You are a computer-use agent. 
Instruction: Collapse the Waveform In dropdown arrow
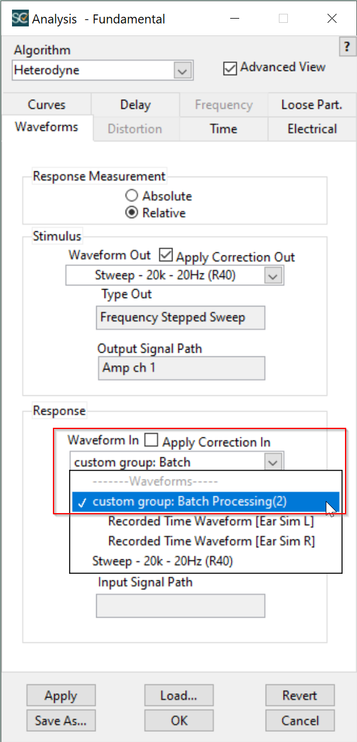(x=273, y=462)
